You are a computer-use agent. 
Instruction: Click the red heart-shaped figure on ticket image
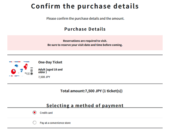click(x=26, y=67)
